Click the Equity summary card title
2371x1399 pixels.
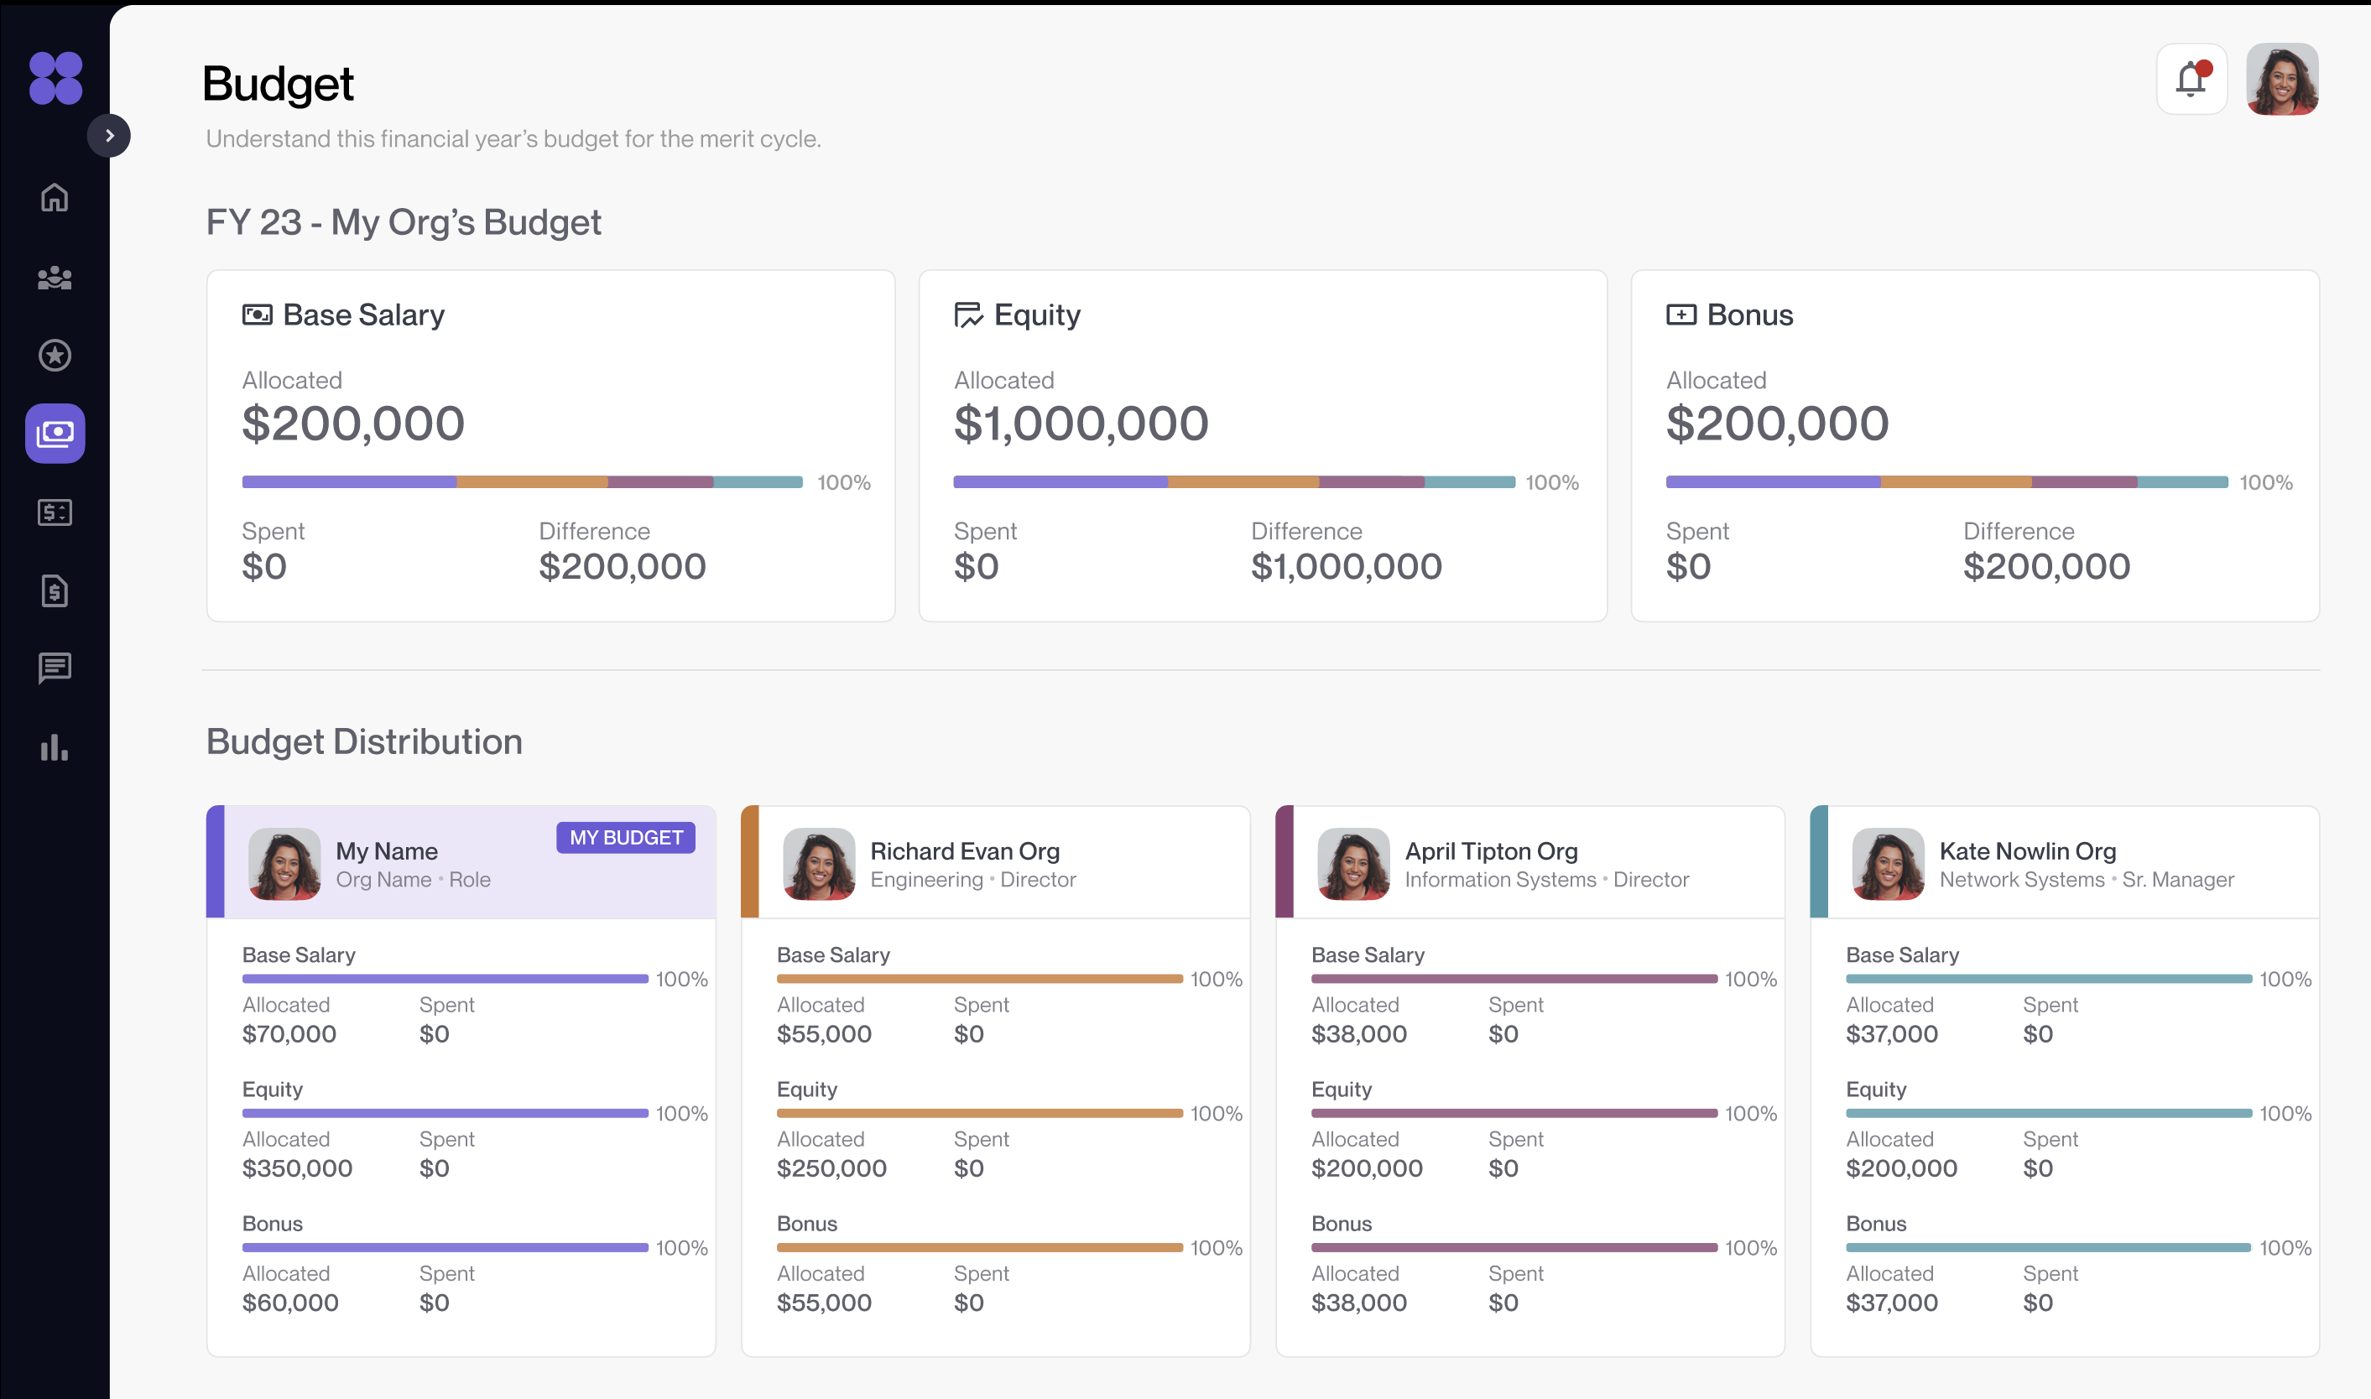pos(1036,315)
